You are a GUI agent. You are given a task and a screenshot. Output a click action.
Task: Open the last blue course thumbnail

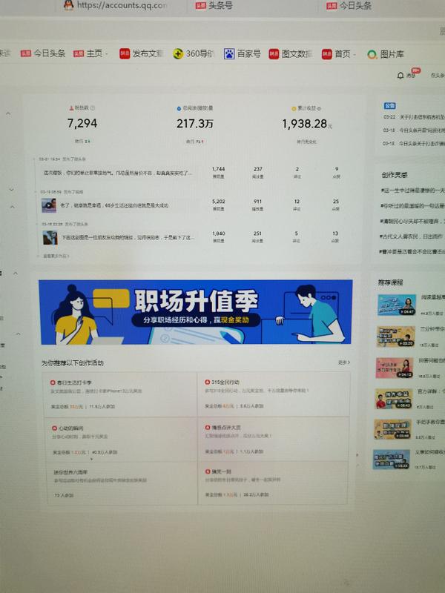coord(392,460)
